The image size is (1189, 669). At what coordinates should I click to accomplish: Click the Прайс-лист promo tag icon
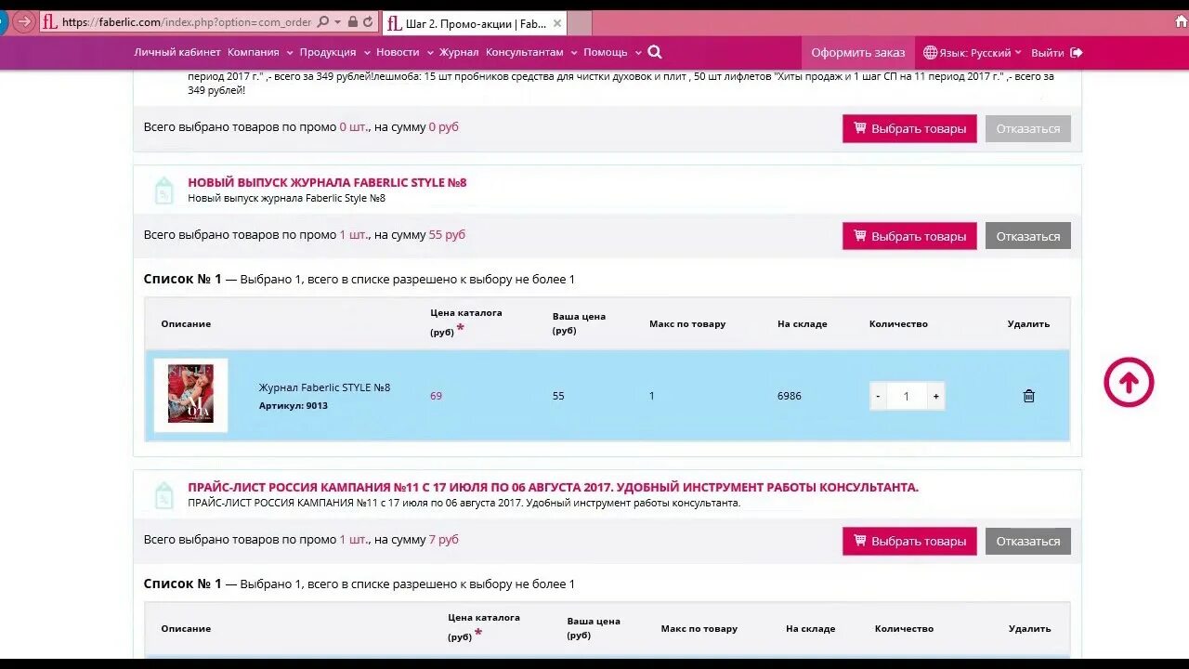pos(163,495)
